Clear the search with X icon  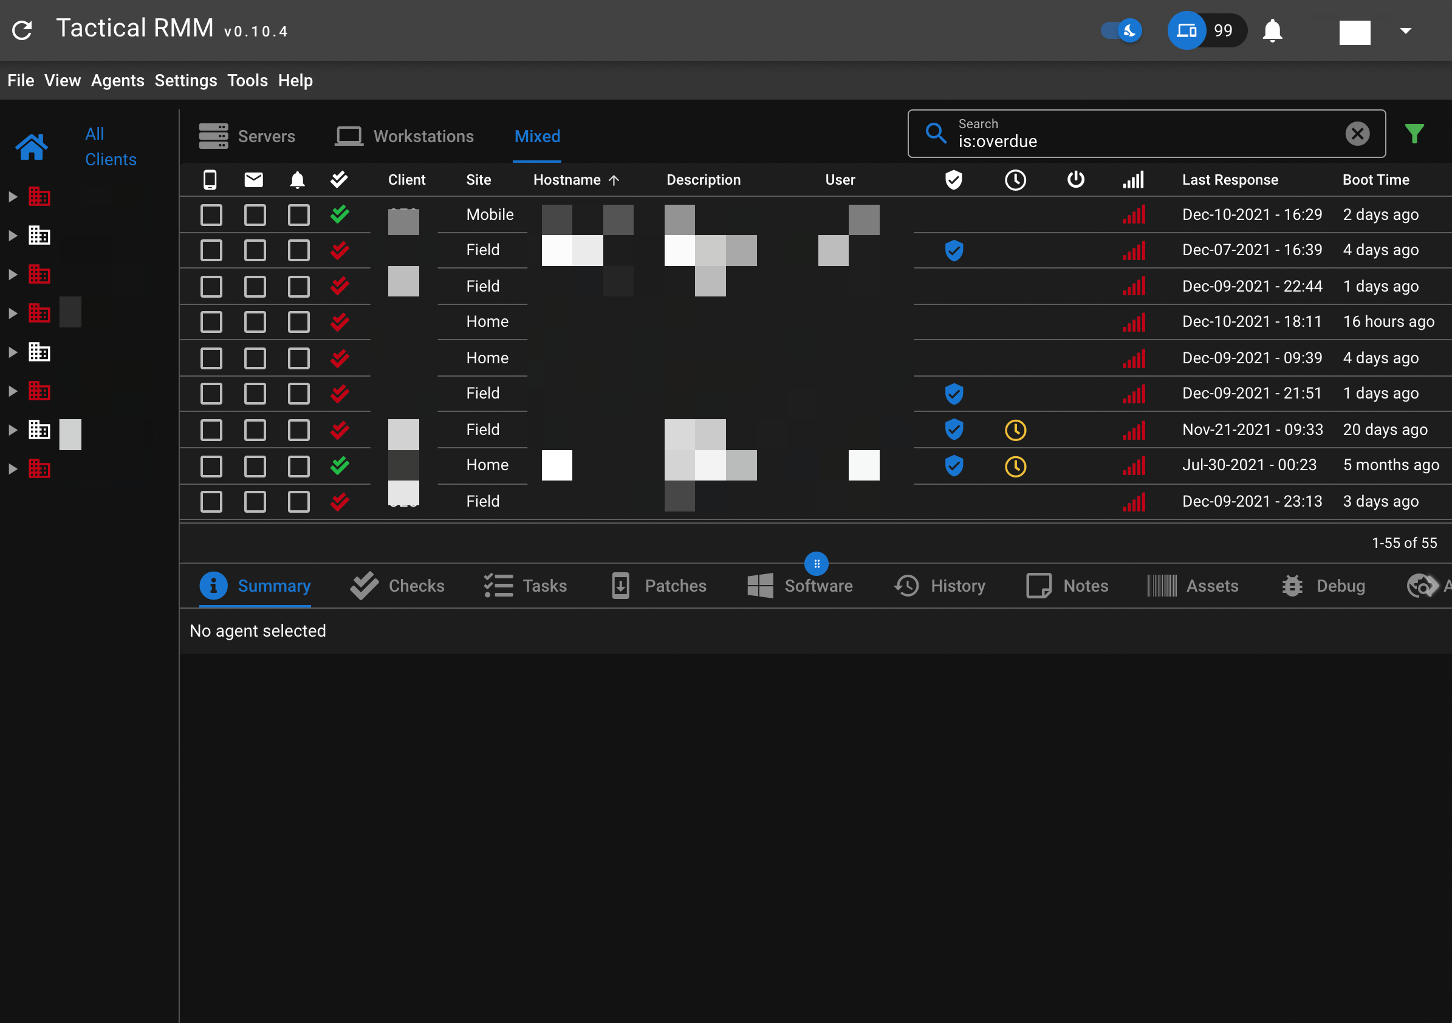click(1357, 134)
